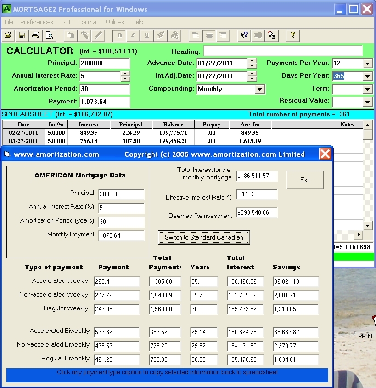The width and height of the screenshot is (376, 388).
Task: Open the Preferences menu
Action: click(x=36, y=22)
